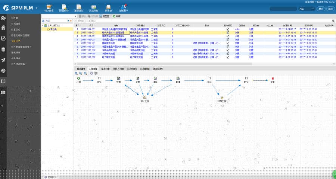This screenshot has height=179, width=336.
Task: Toggle the publish checkbox in table row 9
Action: point(228,57)
